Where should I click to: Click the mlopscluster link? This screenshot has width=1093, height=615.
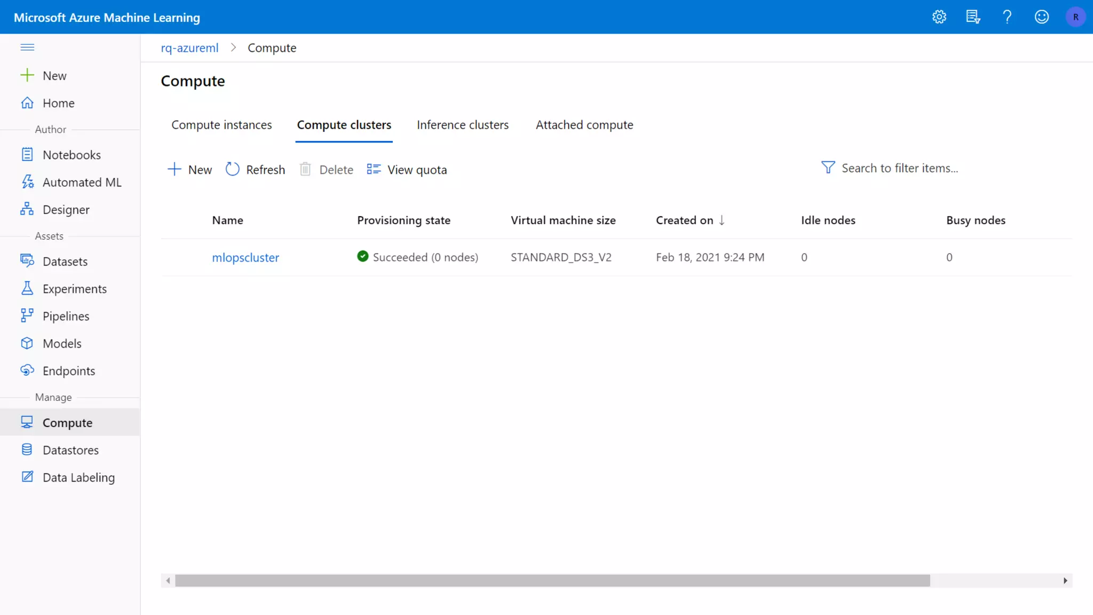(245, 257)
